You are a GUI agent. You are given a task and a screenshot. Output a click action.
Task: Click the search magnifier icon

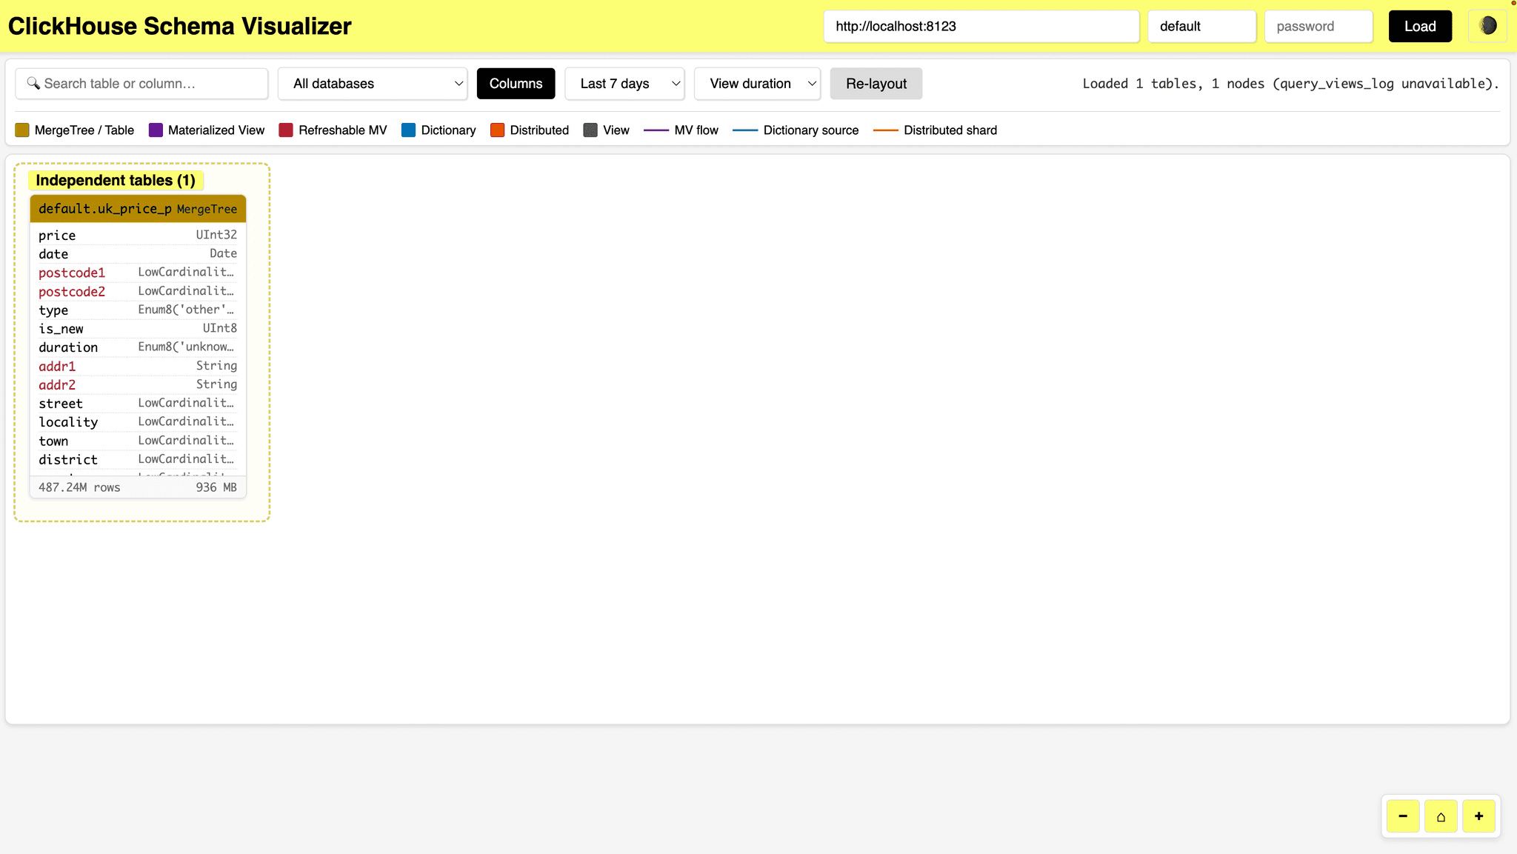33,83
